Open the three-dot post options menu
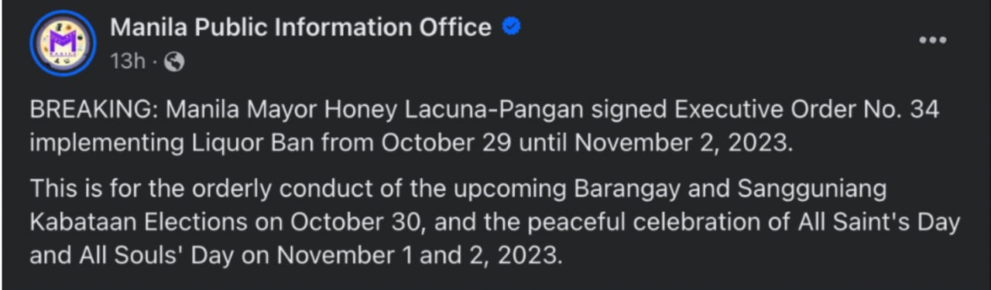The image size is (991, 290). click(x=932, y=39)
